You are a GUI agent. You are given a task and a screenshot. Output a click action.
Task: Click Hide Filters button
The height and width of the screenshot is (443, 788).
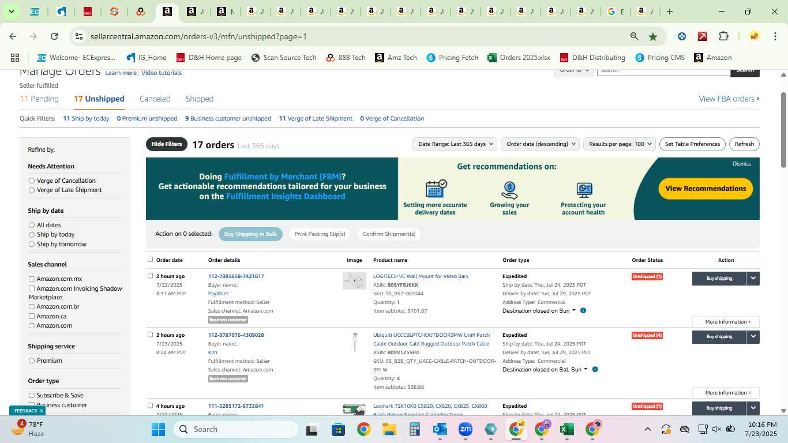(x=167, y=144)
